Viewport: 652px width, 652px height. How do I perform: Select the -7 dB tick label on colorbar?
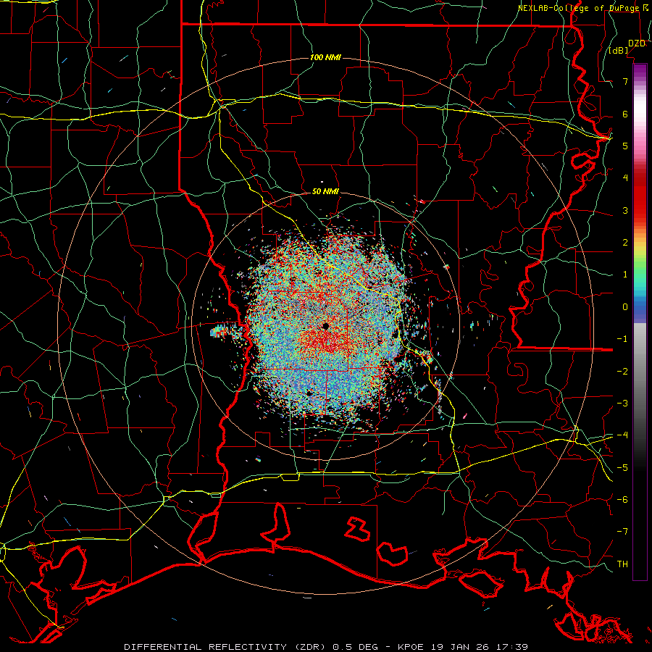pyautogui.click(x=622, y=532)
